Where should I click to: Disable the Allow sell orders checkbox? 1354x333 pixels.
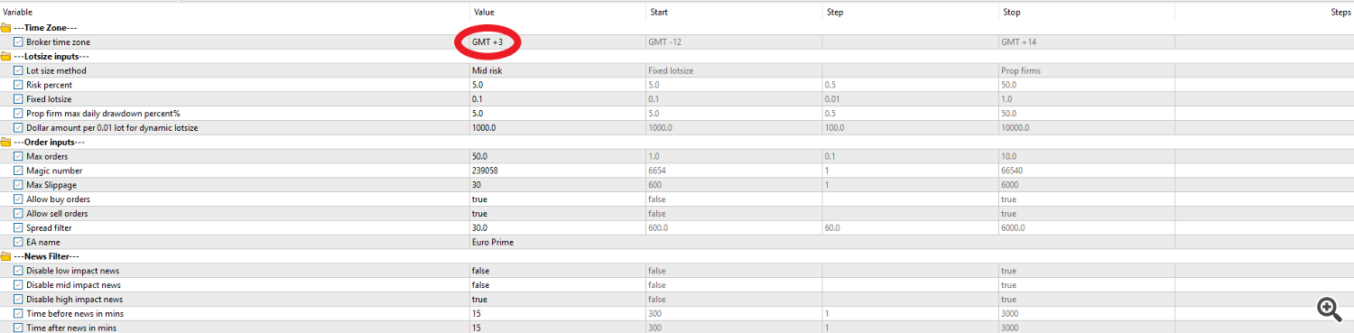point(19,213)
